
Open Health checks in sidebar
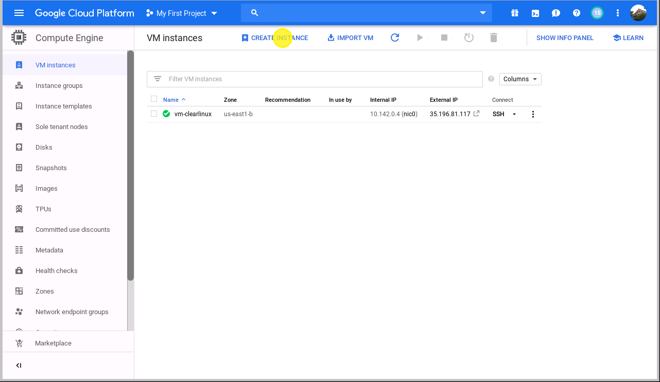[64, 270]
